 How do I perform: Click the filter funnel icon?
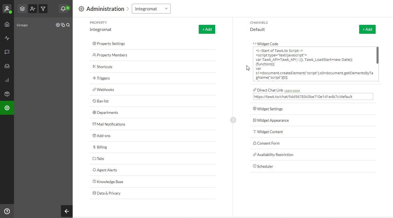43,9
